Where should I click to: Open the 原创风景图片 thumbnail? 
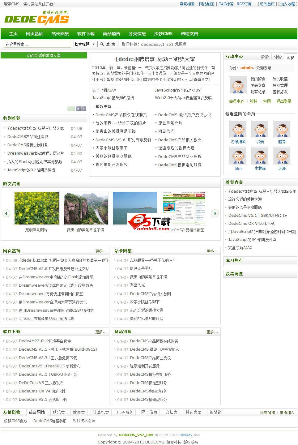pyautogui.click(x=36, y=208)
